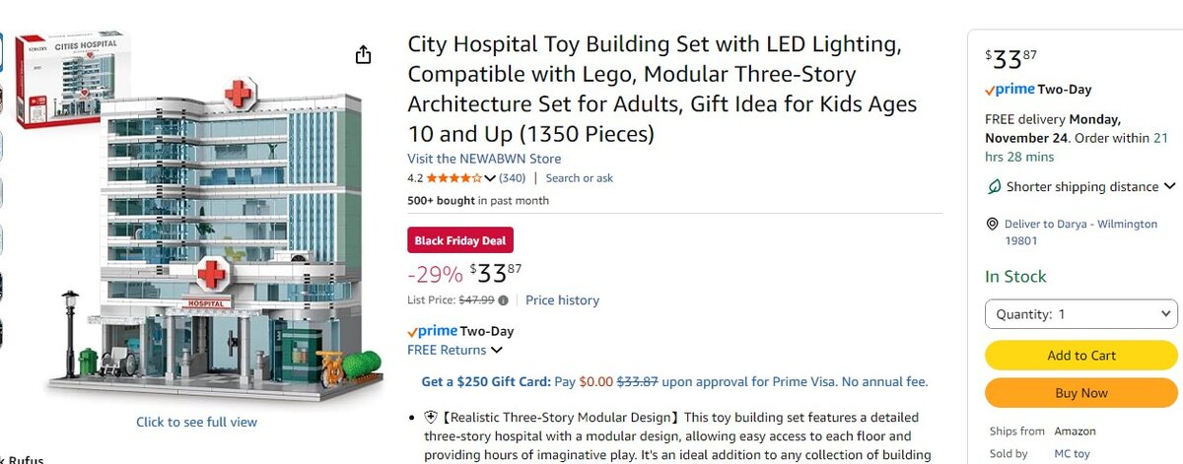Click the Prime logo in buy box

pos(1010,90)
